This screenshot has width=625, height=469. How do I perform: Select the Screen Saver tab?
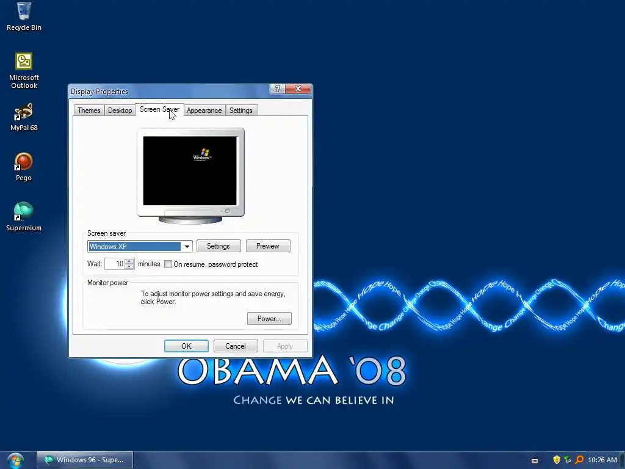click(x=159, y=109)
